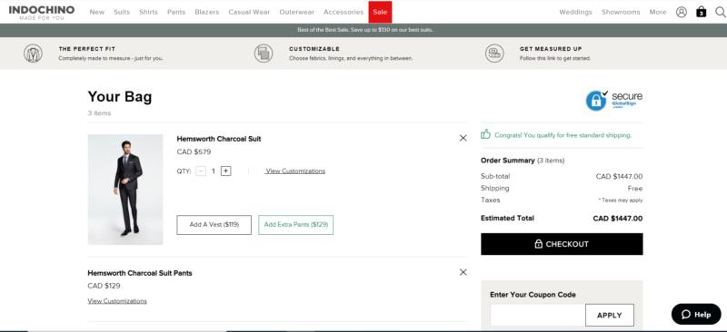727x332 pixels.
Task: Open the Shirts menu
Action: pos(148,12)
